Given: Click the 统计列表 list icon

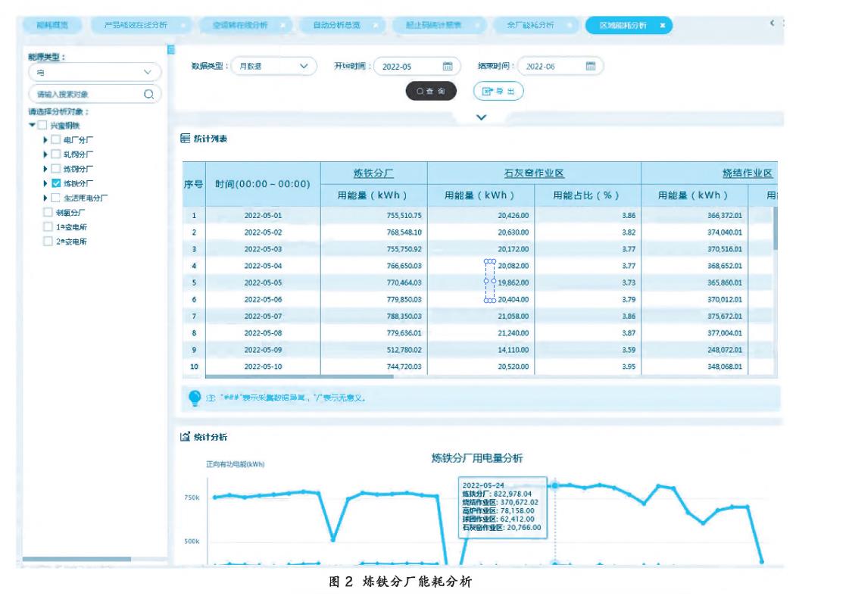Looking at the screenshot, I should click(184, 139).
